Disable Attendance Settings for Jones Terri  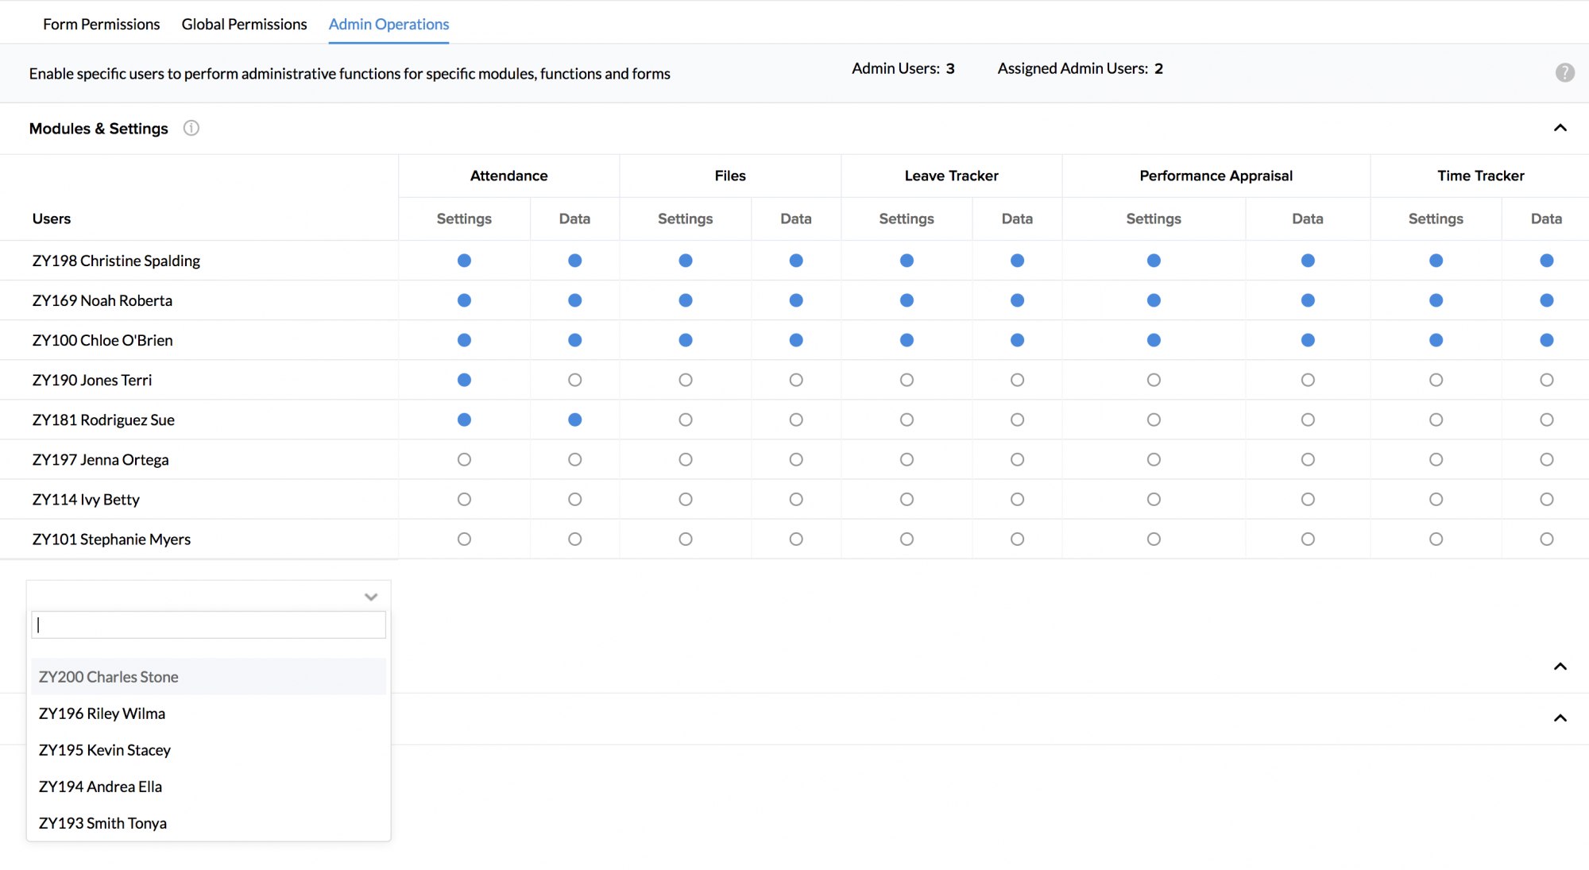tap(464, 380)
